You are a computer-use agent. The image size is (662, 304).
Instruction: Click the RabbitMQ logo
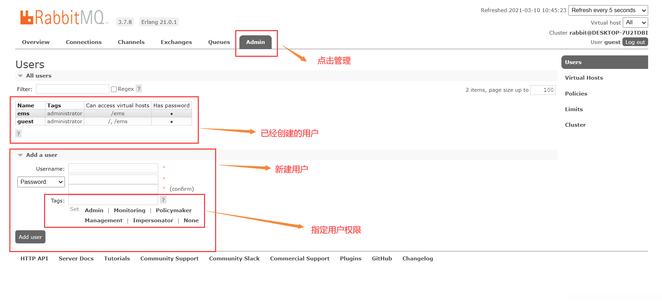(x=63, y=17)
